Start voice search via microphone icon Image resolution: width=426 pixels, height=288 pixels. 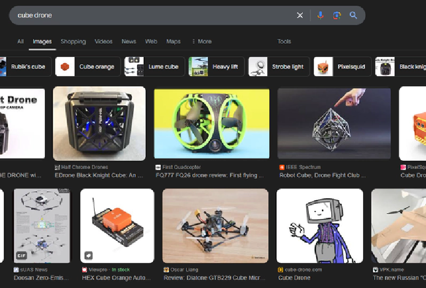[320, 15]
